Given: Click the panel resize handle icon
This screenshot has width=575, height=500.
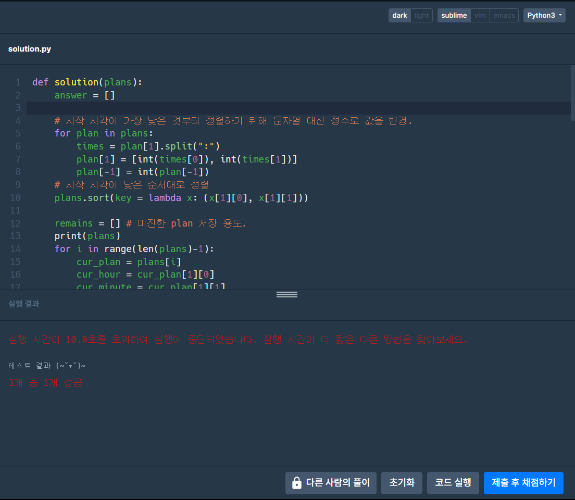Looking at the screenshot, I should pyautogui.click(x=287, y=295).
